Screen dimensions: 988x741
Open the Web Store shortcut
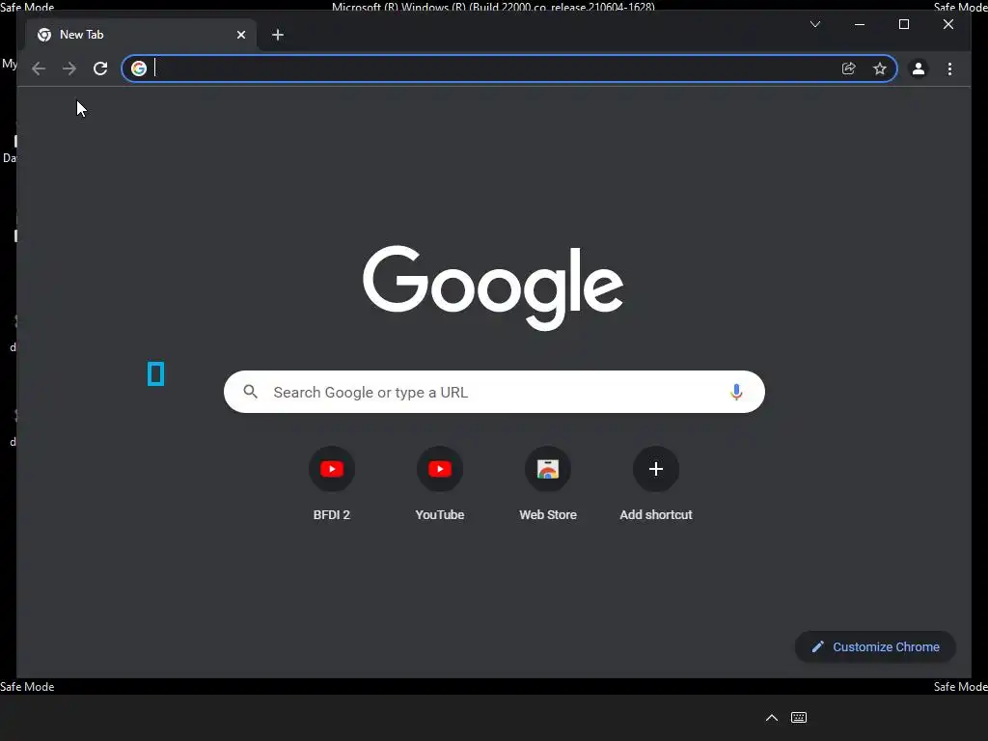tap(548, 484)
